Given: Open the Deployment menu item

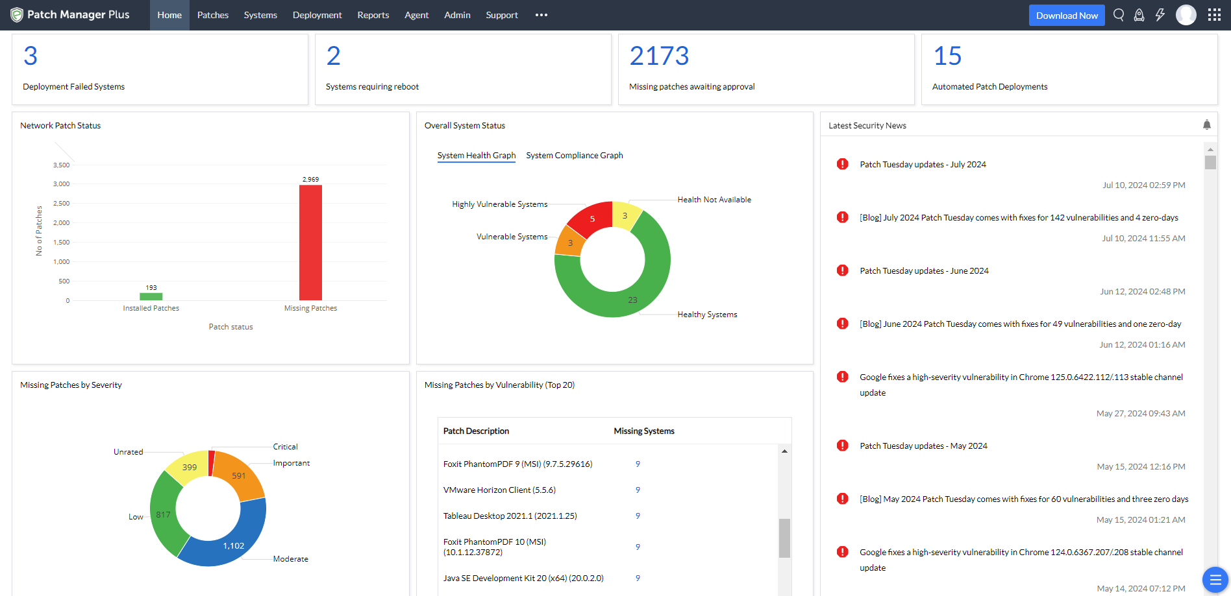Looking at the screenshot, I should tap(317, 15).
